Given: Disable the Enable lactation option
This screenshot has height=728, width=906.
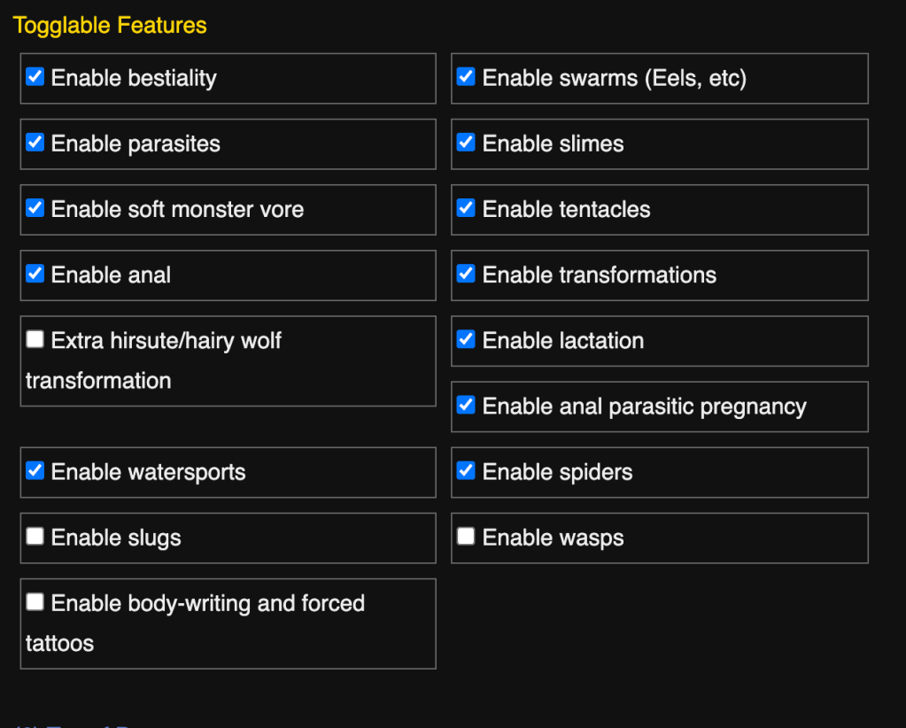Looking at the screenshot, I should point(466,339).
